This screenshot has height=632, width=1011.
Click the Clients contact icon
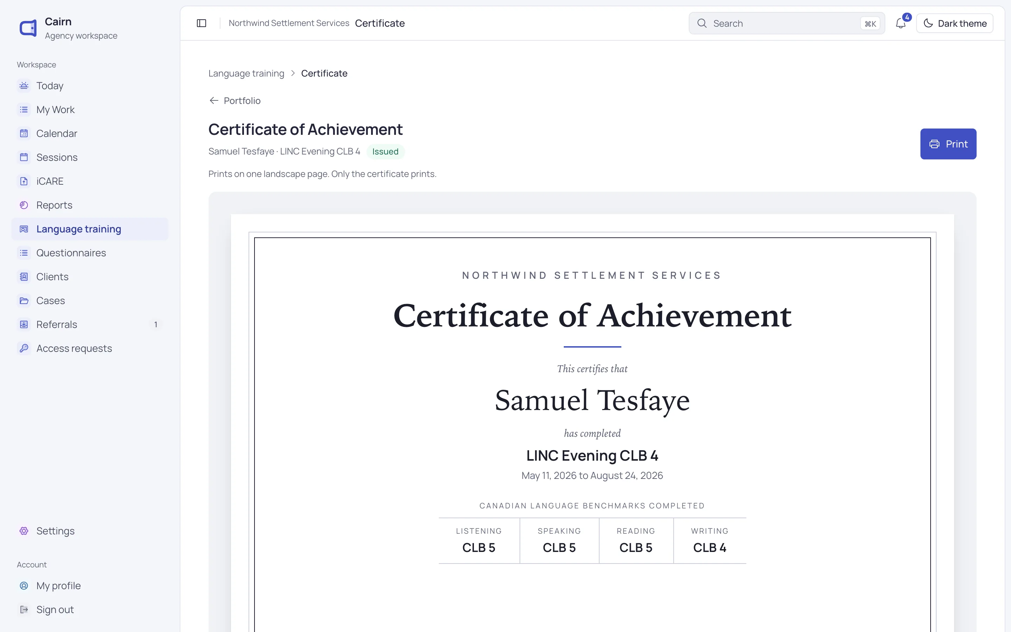(x=24, y=277)
